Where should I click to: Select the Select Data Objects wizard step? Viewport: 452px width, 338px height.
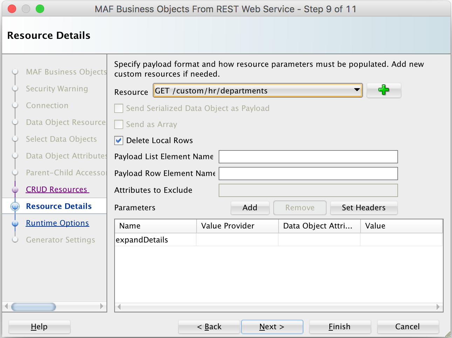pyautogui.click(x=61, y=139)
